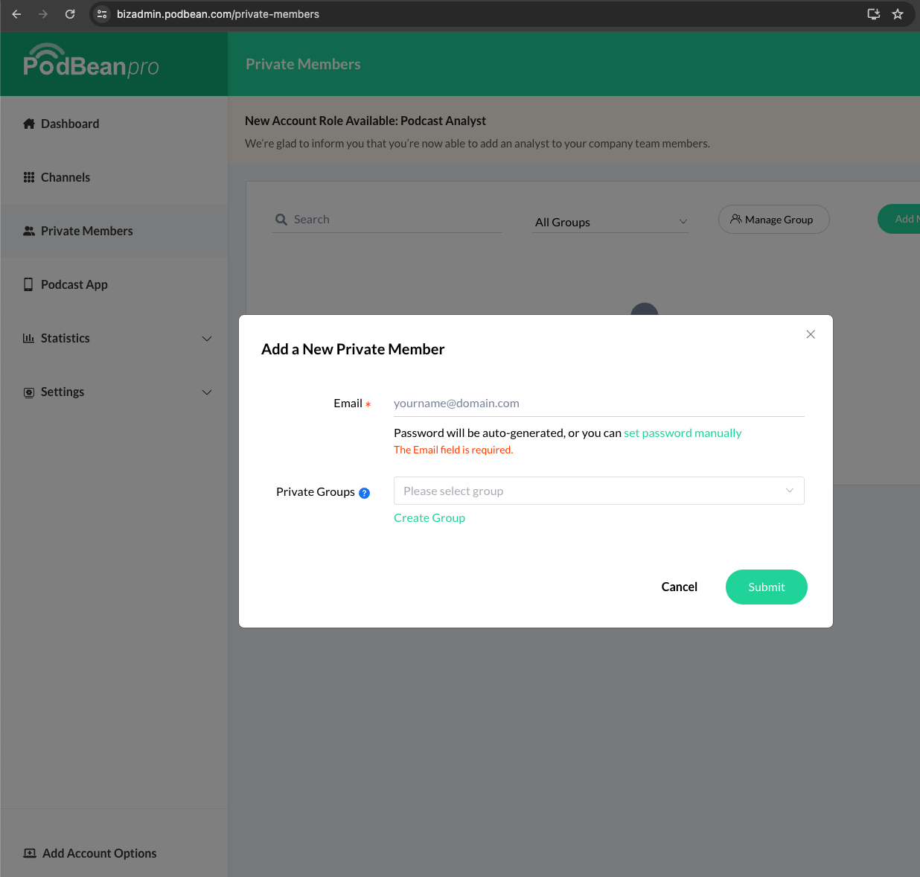Screen dimensions: 920x877
Task: Click the site information icon in address bar
Action: 103,14
